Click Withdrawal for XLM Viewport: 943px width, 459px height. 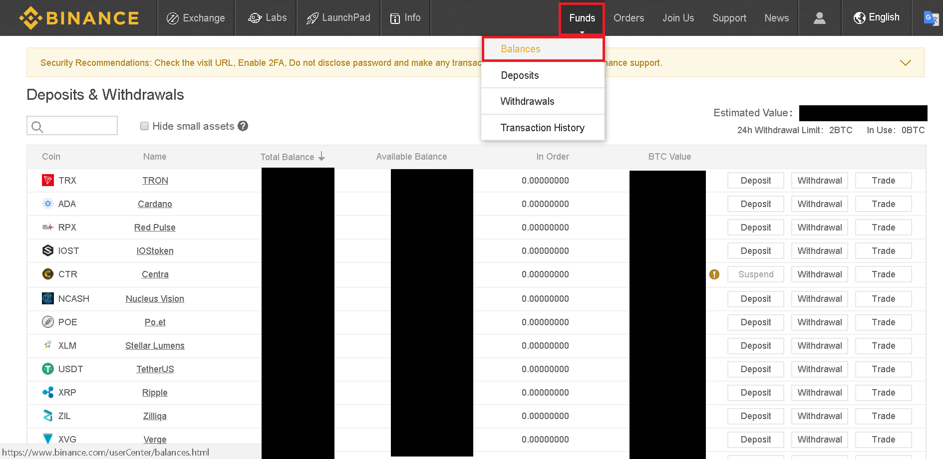[820, 346]
